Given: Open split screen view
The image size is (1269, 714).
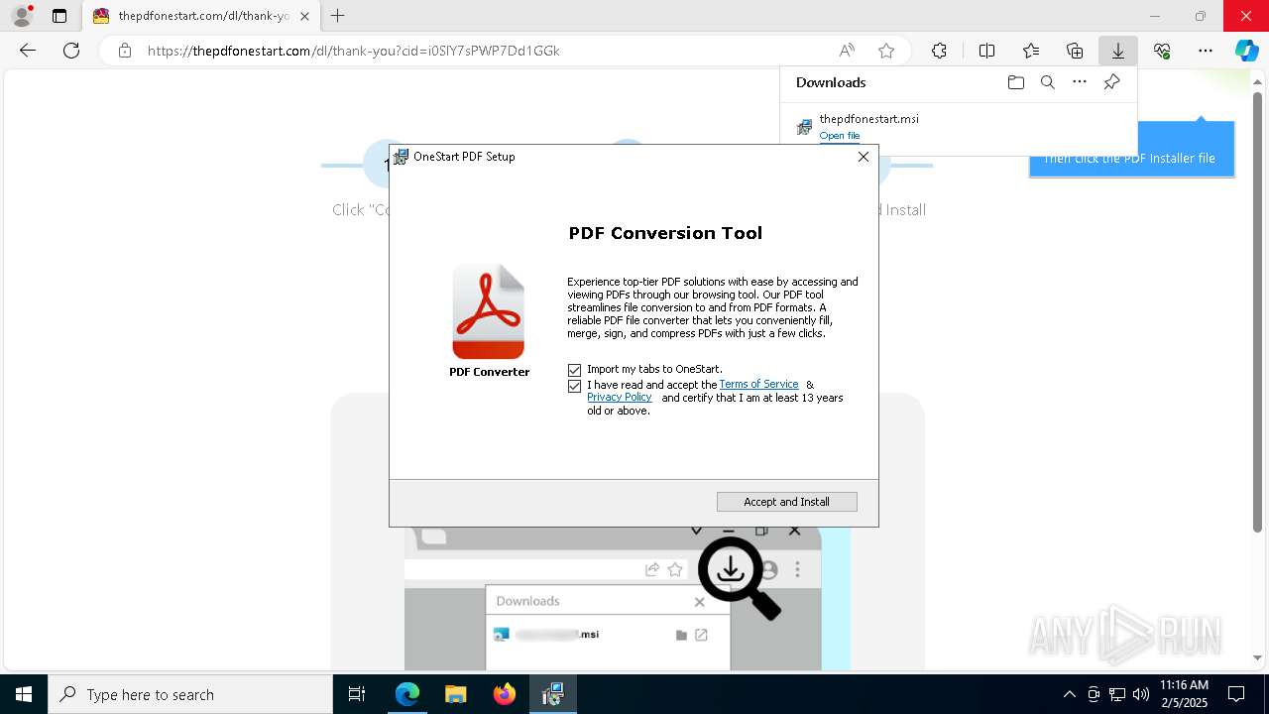Looking at the screenshot, I should click(986, 51).
